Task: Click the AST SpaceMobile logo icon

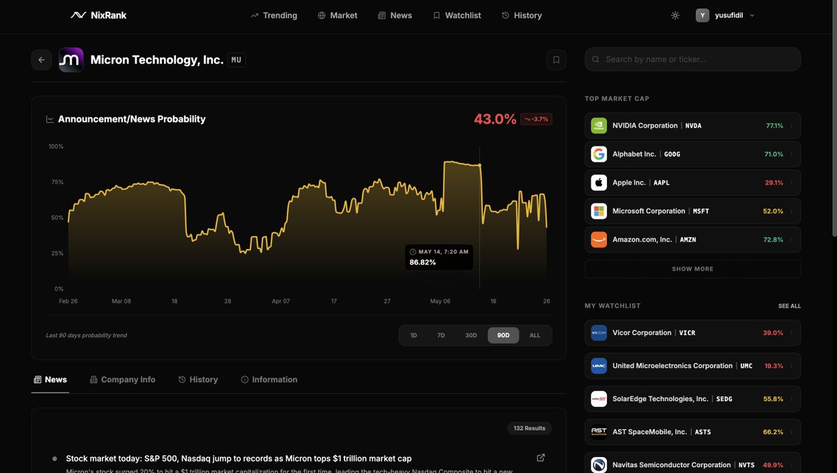Action: pos(598,432)
